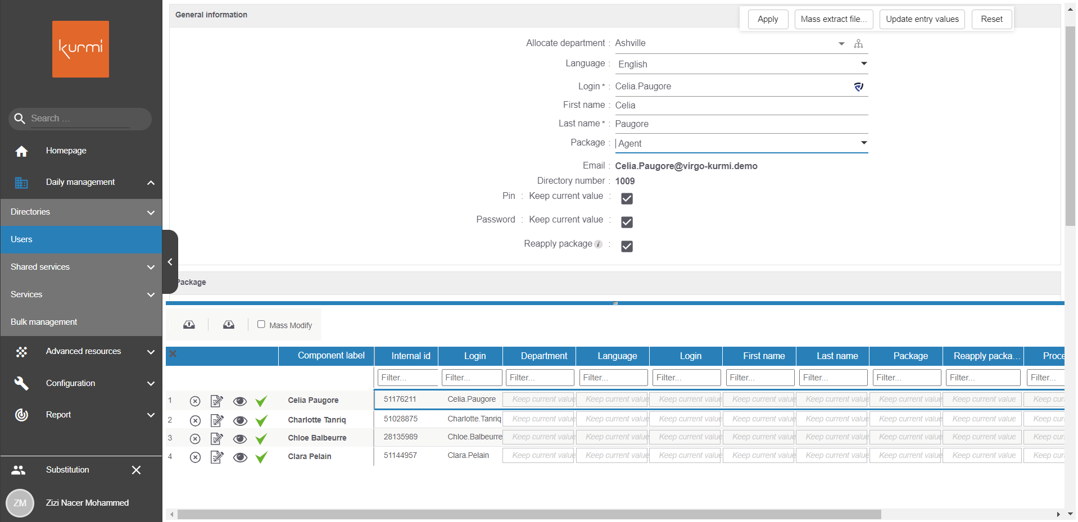The image size is (1078, 522).
Task: Open the Allocate department dropdown
Action: click(841, 44)
